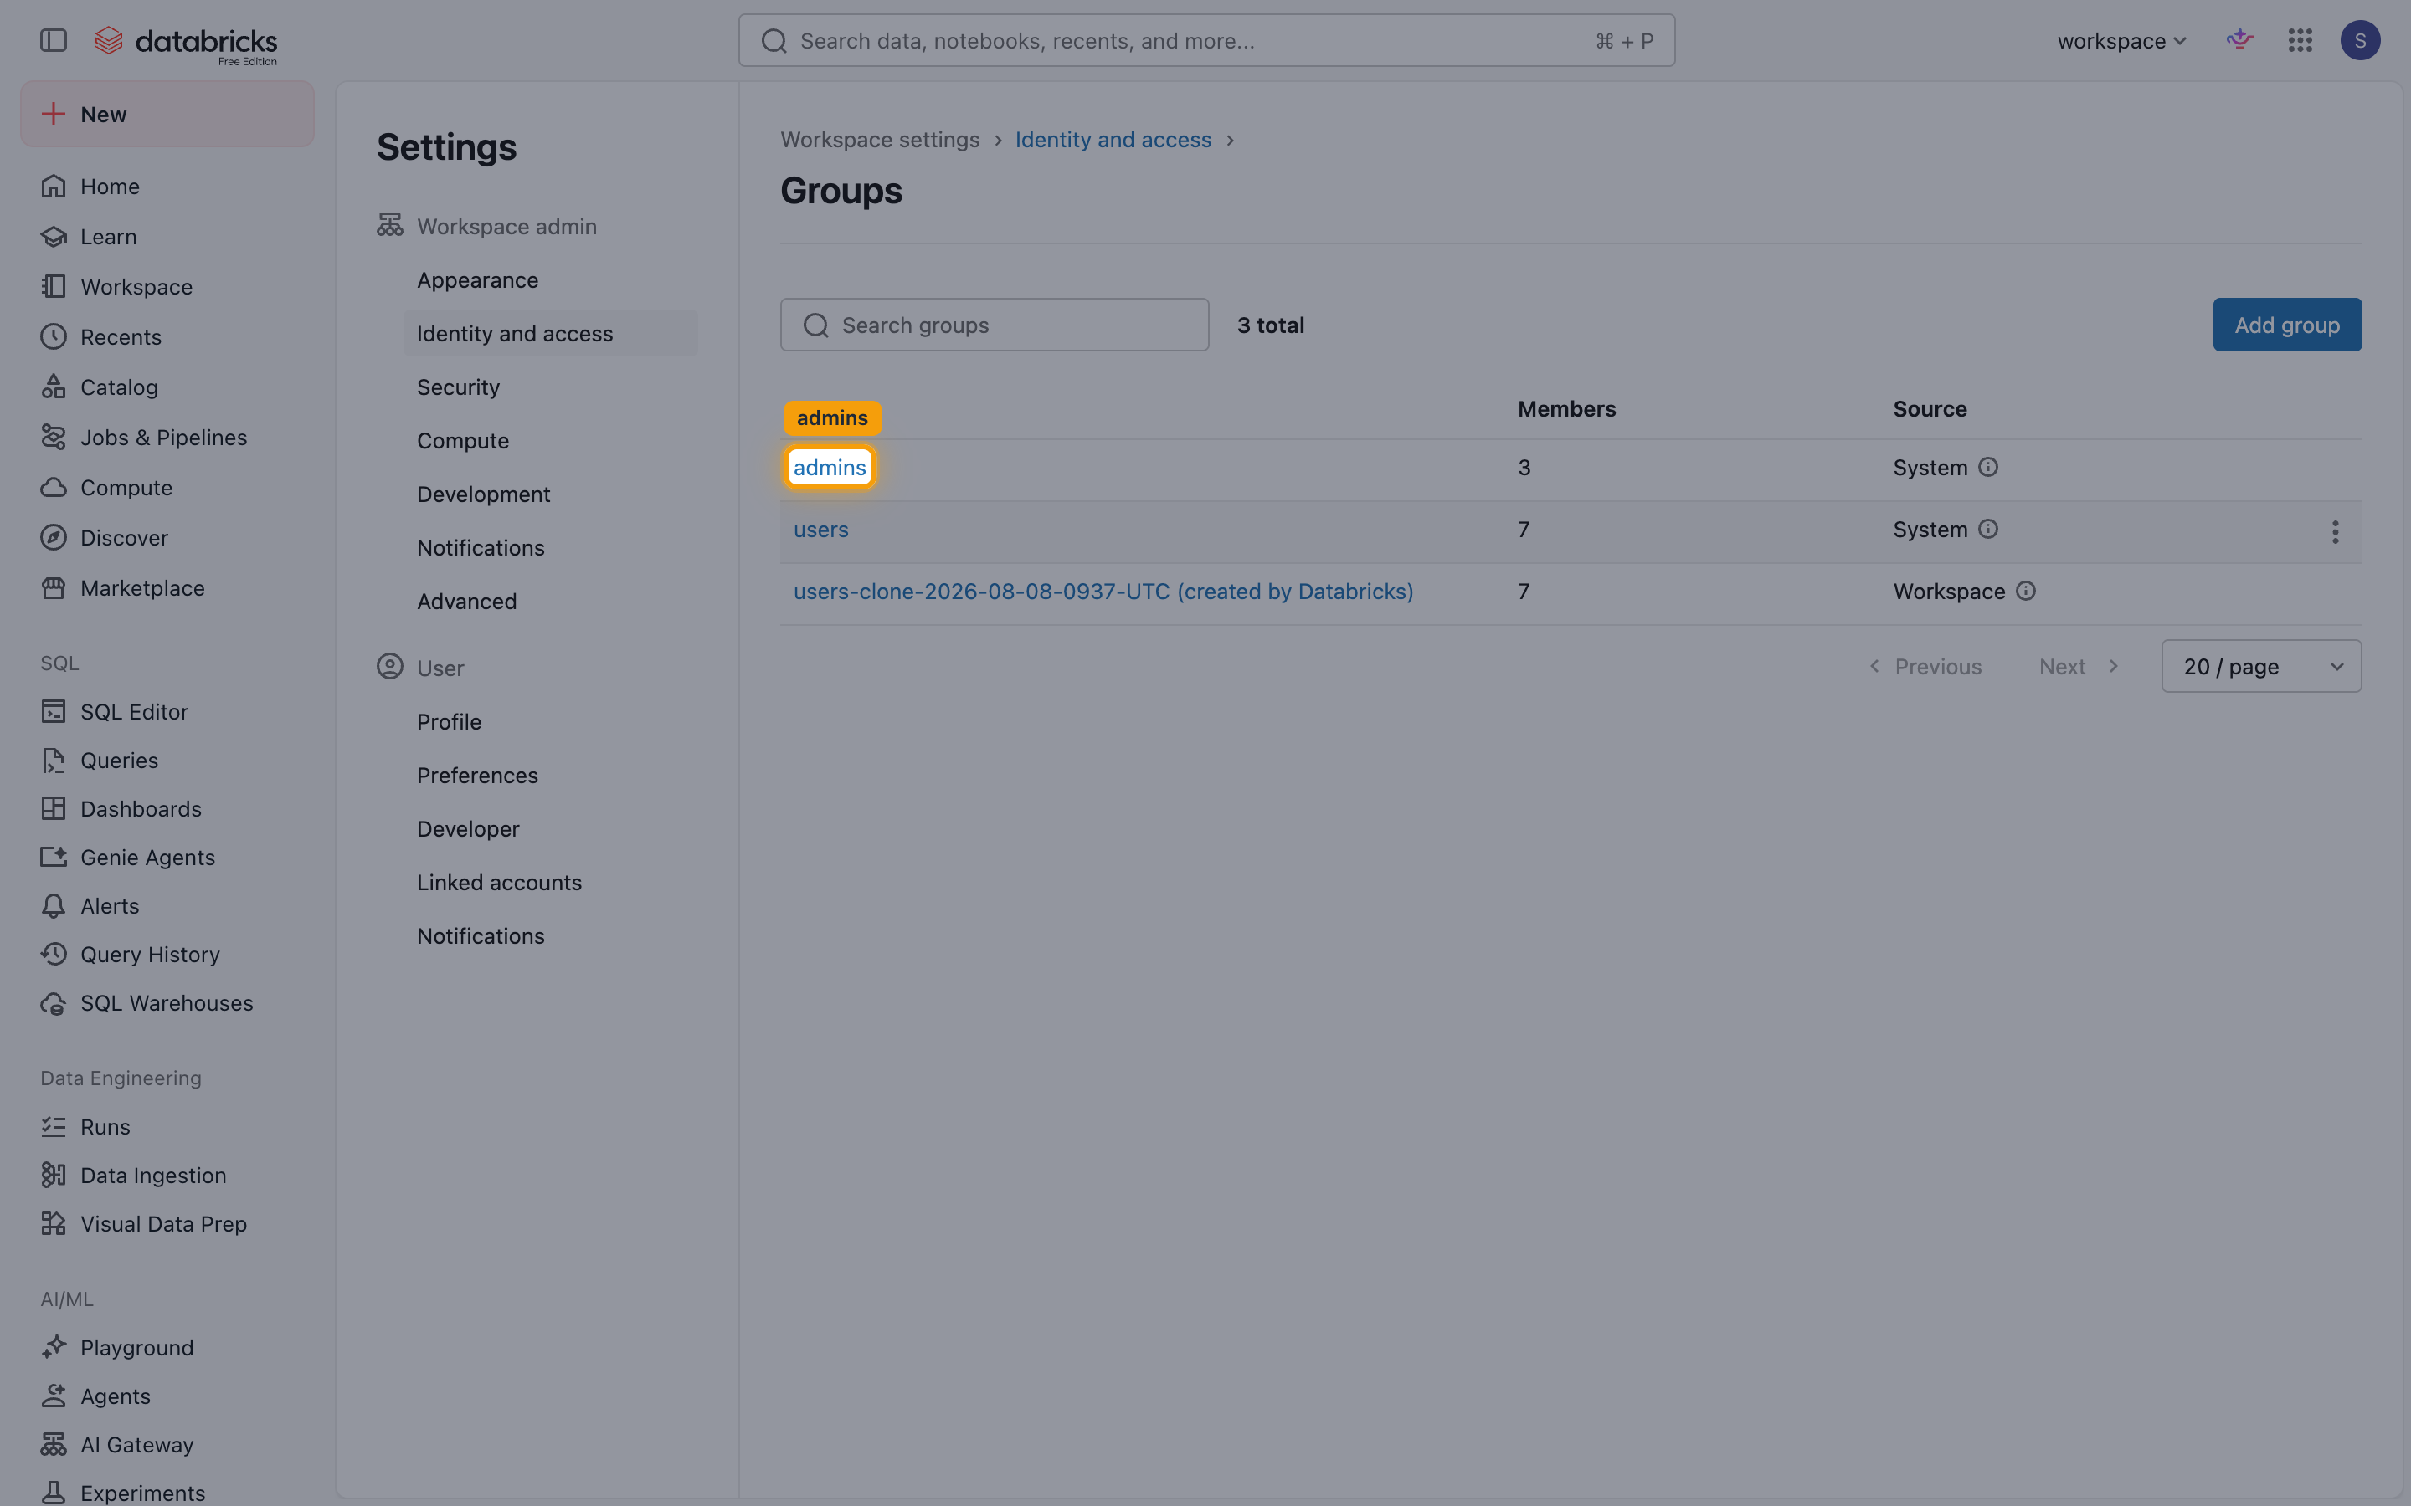2411x1506 pixels.
Task: Click the Next pagination button
Action: click(x=2079, y=666)
